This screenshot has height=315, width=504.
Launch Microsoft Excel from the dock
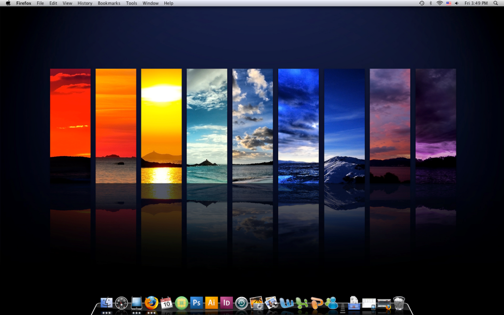[302, 303]
